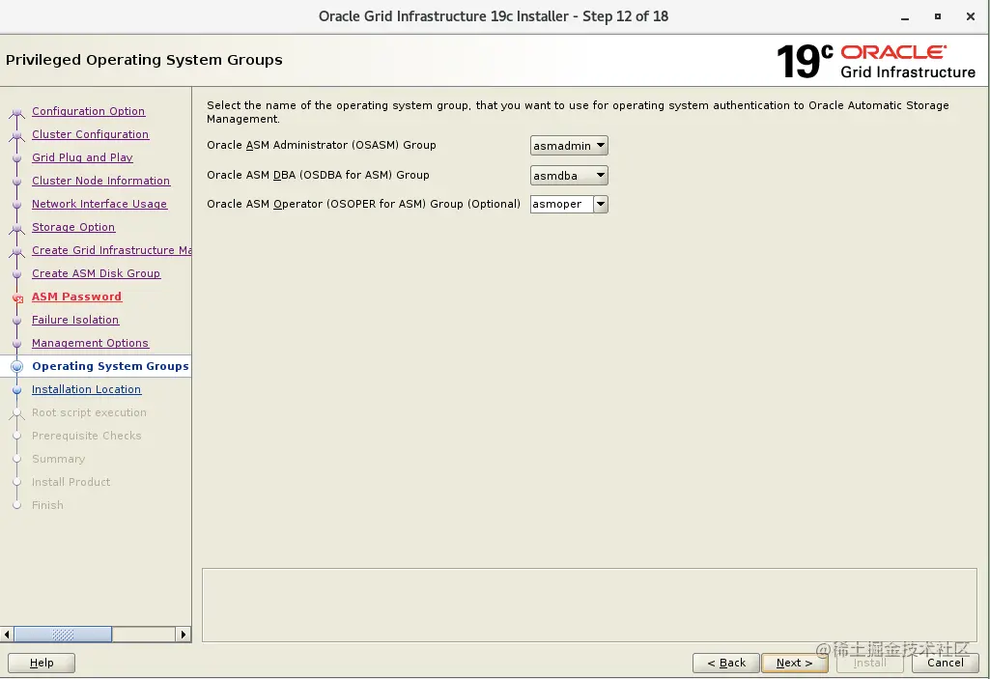Screen dimensions: 990x679
Task: Click the Oracle ASM DBA (OSDBA for ASM) label
Action: (x=318, y=175)
